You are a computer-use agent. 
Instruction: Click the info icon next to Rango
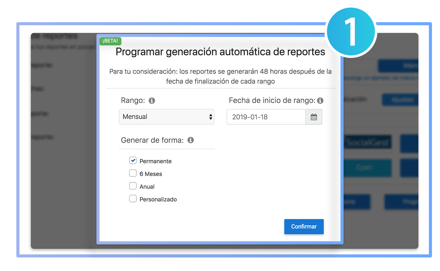tap(152, 101)
